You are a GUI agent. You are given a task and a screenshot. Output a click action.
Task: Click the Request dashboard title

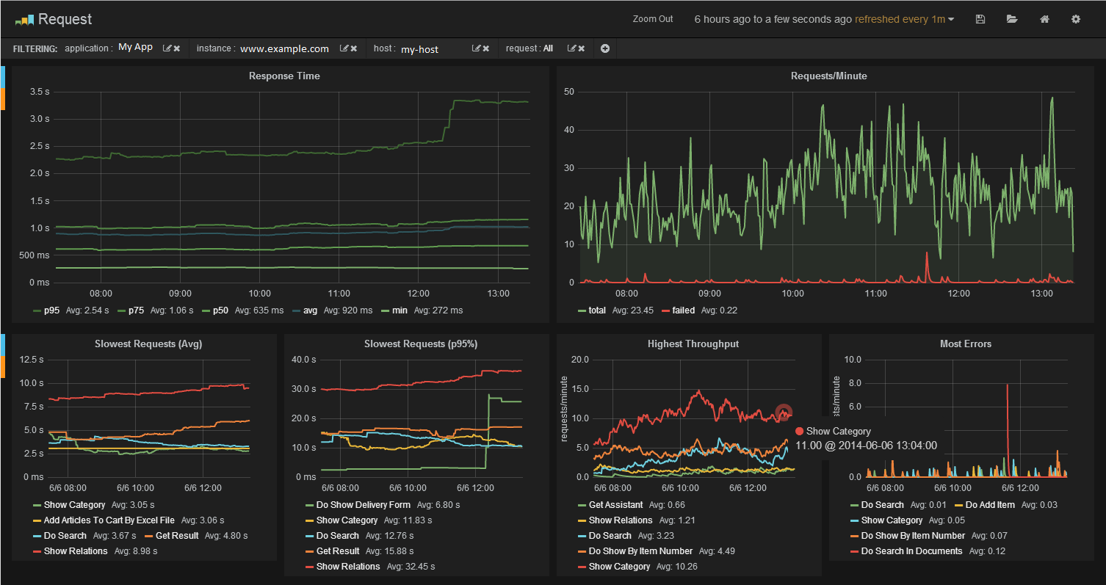[65, 19]
